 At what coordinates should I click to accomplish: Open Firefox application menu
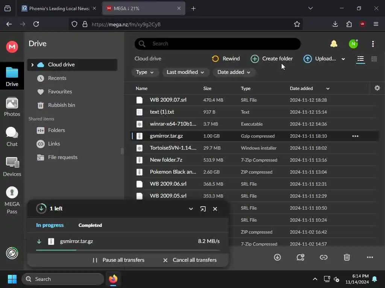click(376, 24)
